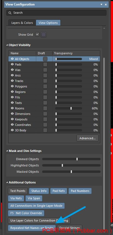
Task: Hide Pads using the eye icon
Action: pyautogui.click(x=12, y=64)
